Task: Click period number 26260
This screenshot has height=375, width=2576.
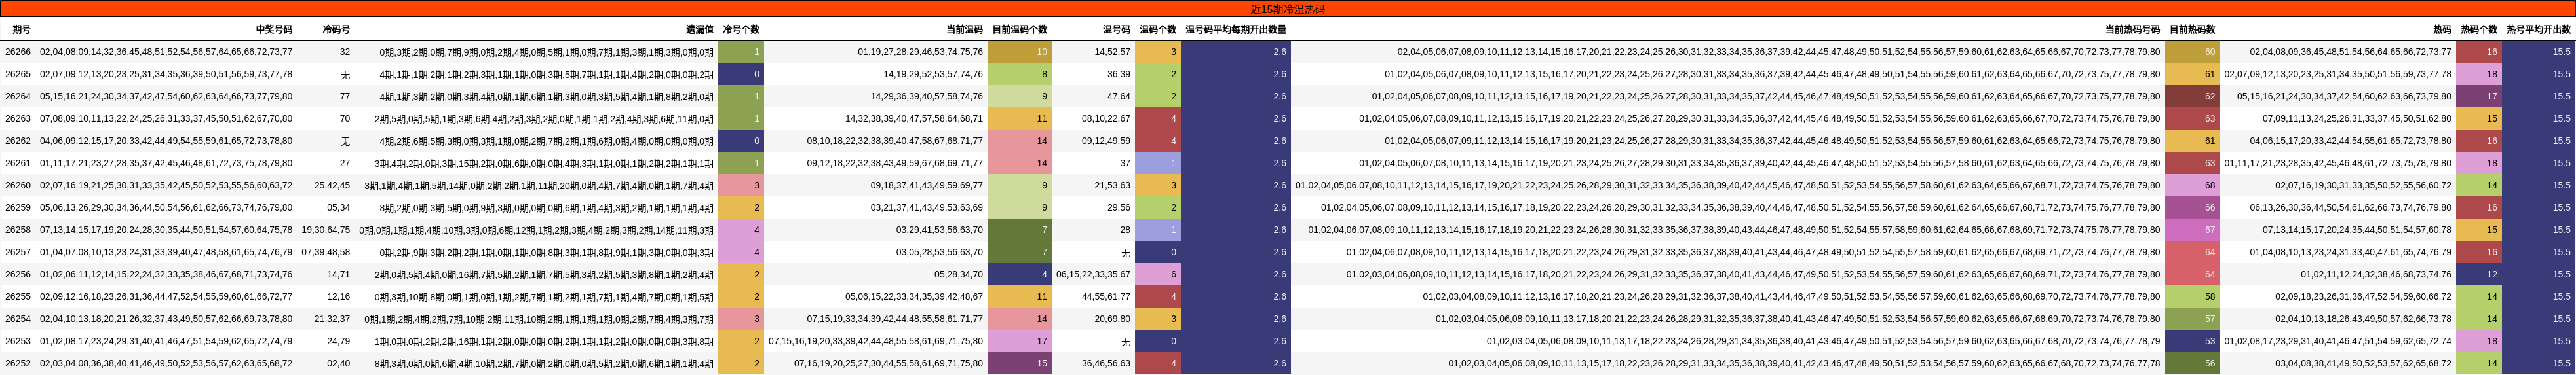Action: (18, 185)
